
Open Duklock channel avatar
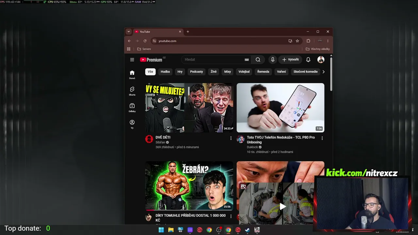241,139
